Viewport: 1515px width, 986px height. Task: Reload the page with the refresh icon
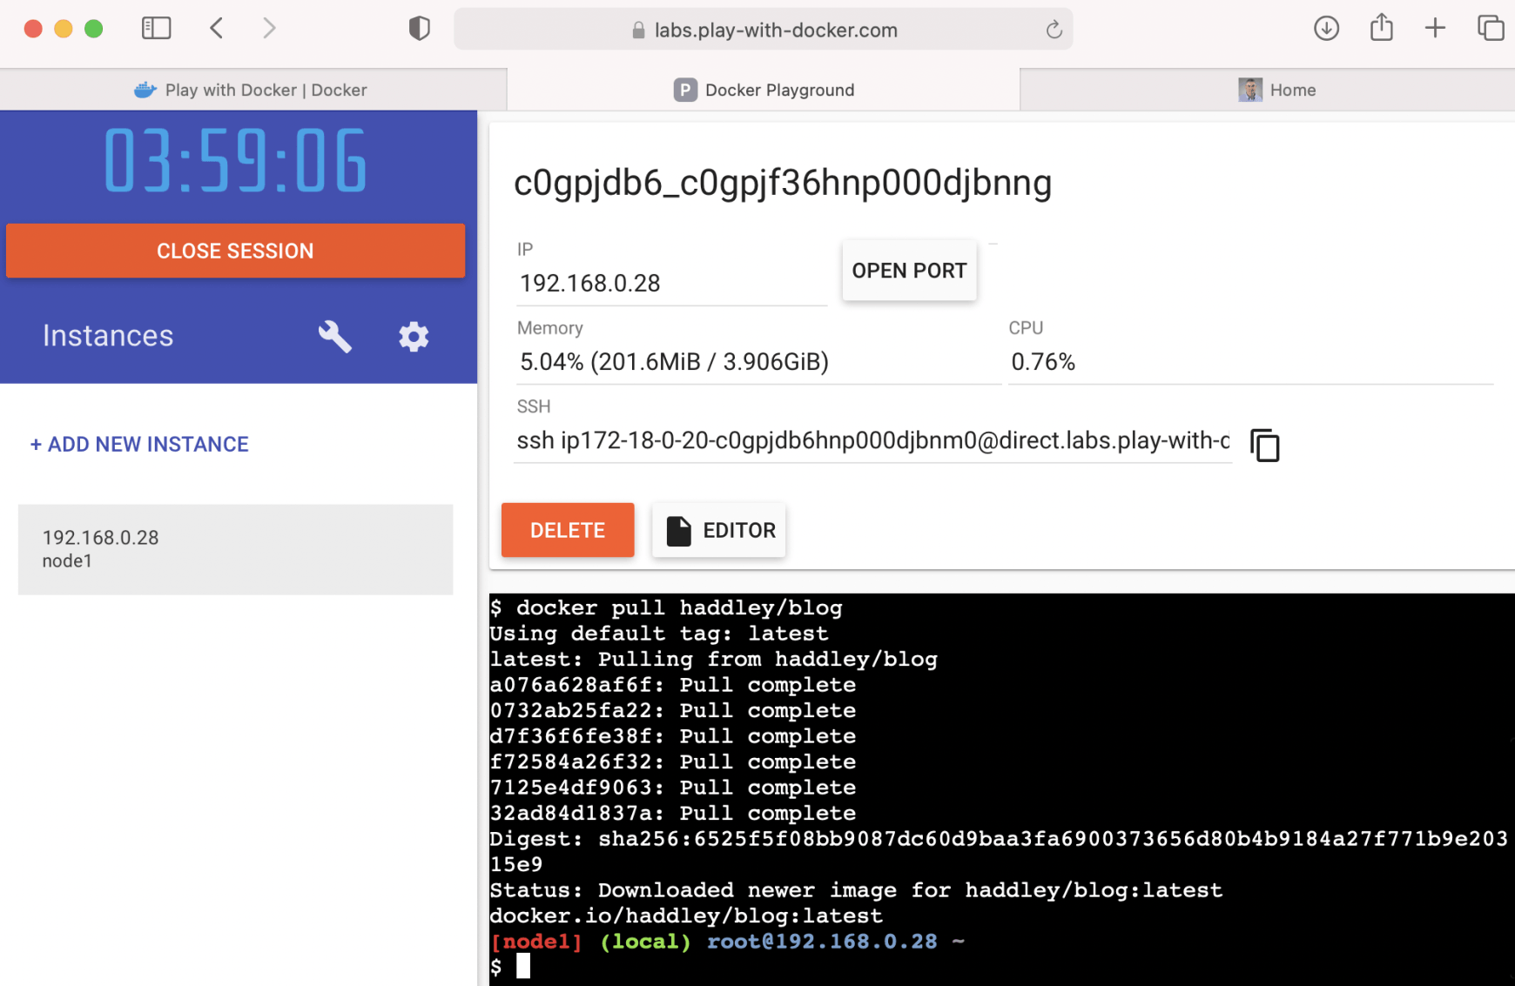(1054, 30)
